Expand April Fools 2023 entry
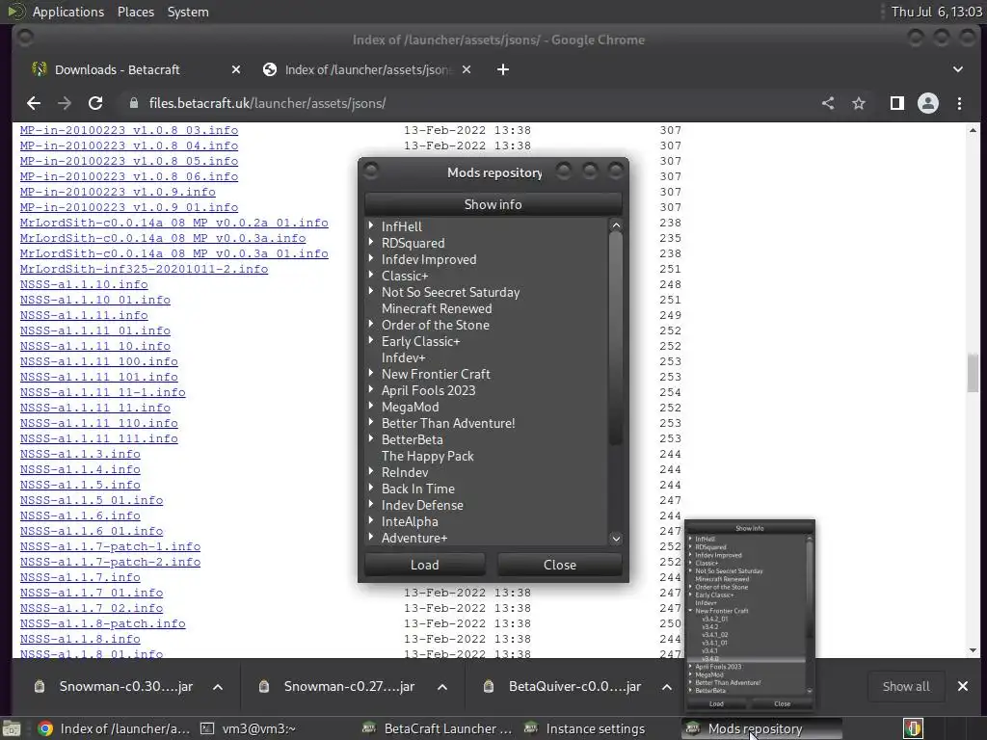 point(371,389)
